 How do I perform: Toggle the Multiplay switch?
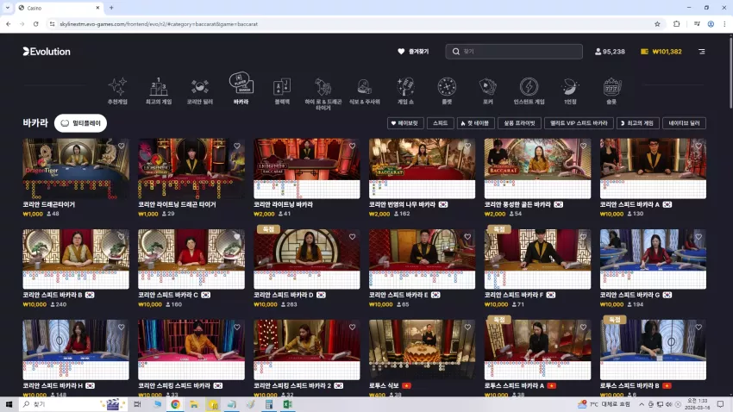80,123
